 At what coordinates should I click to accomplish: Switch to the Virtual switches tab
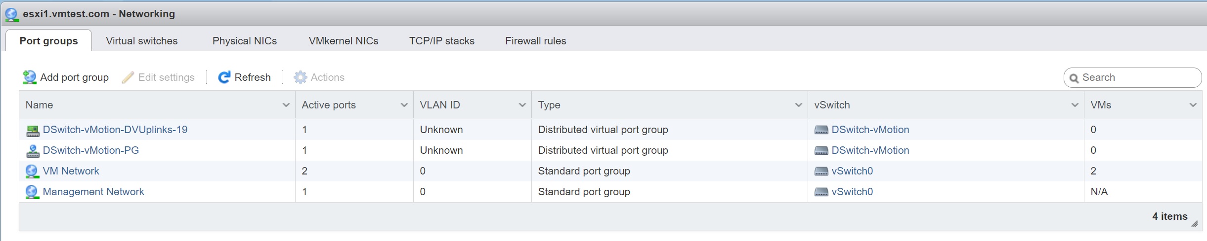142,41
